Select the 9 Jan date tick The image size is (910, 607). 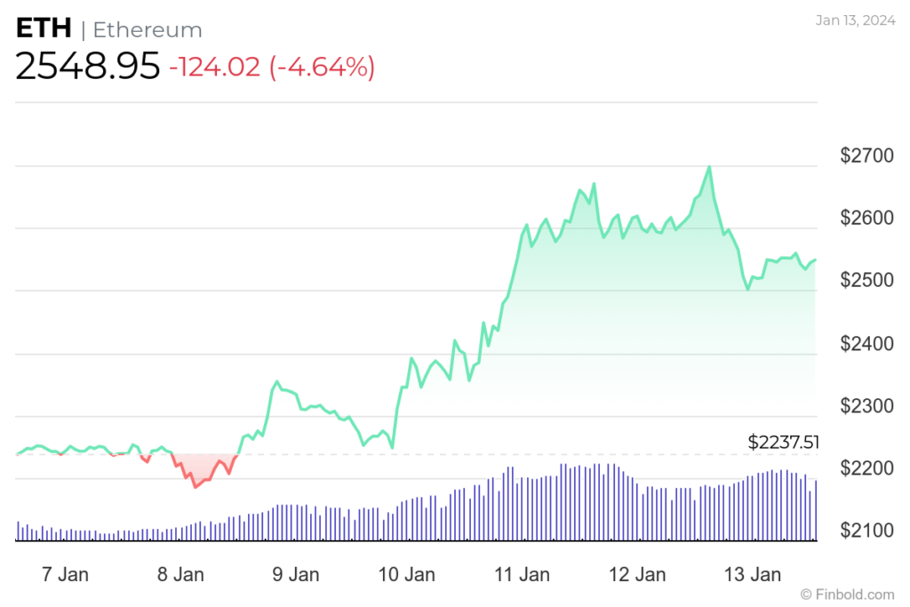[x=295, y=574]
